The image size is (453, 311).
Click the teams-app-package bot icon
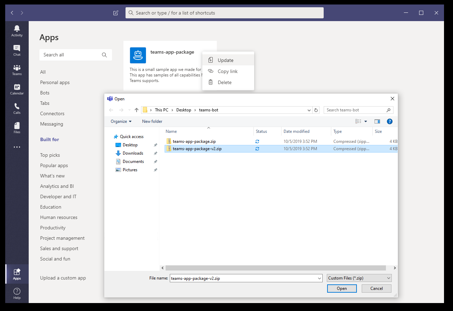pyautogui.click(x=138, y=55)
